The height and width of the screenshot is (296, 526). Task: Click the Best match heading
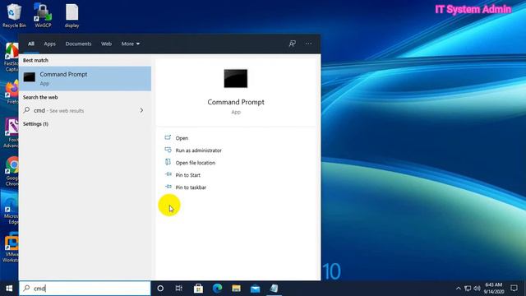tap(35, 60)
